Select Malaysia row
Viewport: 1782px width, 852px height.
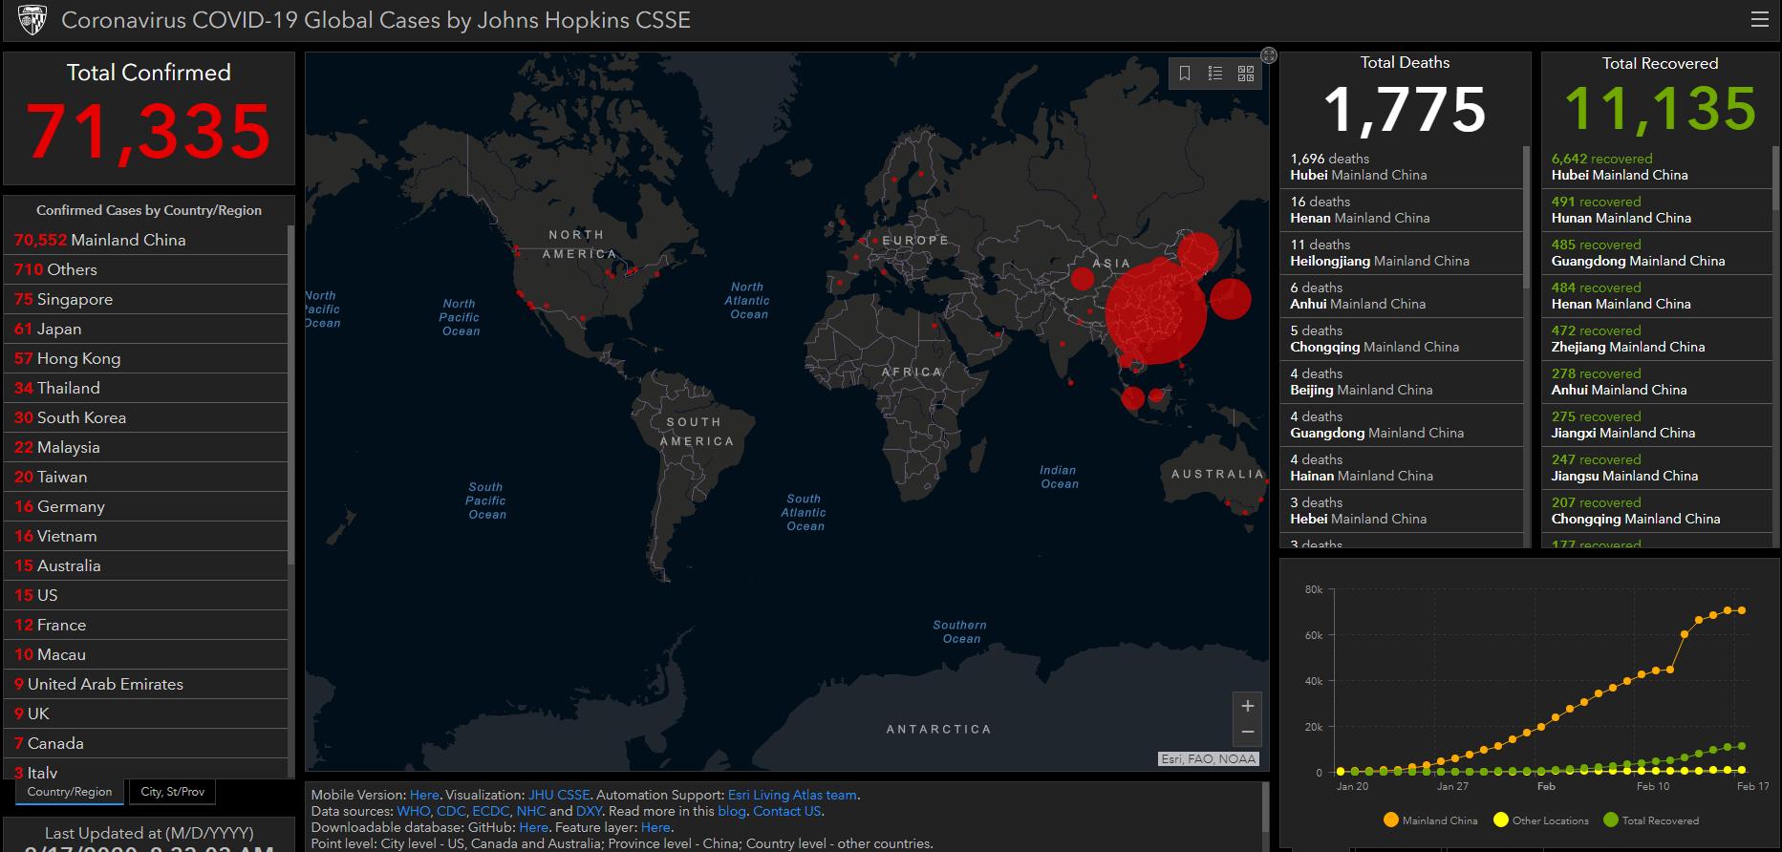pyautogui.click(x=145, y=447)
